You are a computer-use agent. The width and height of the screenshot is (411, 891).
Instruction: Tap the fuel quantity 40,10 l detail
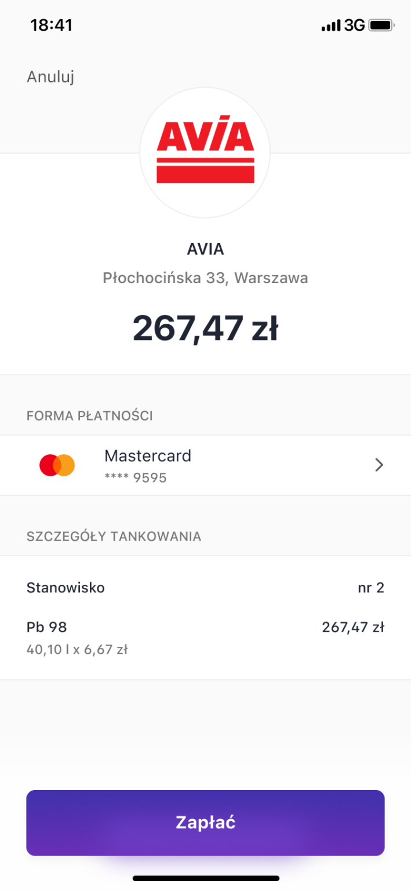point(77,650)
